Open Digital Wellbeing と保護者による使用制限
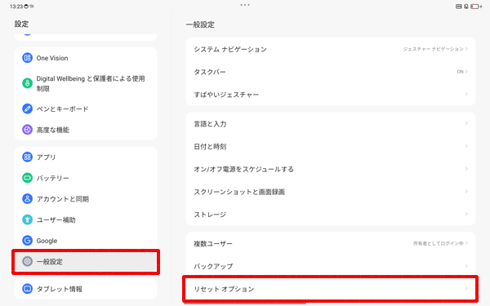Viewport: 490px width, 306px height. coord(86,83)
